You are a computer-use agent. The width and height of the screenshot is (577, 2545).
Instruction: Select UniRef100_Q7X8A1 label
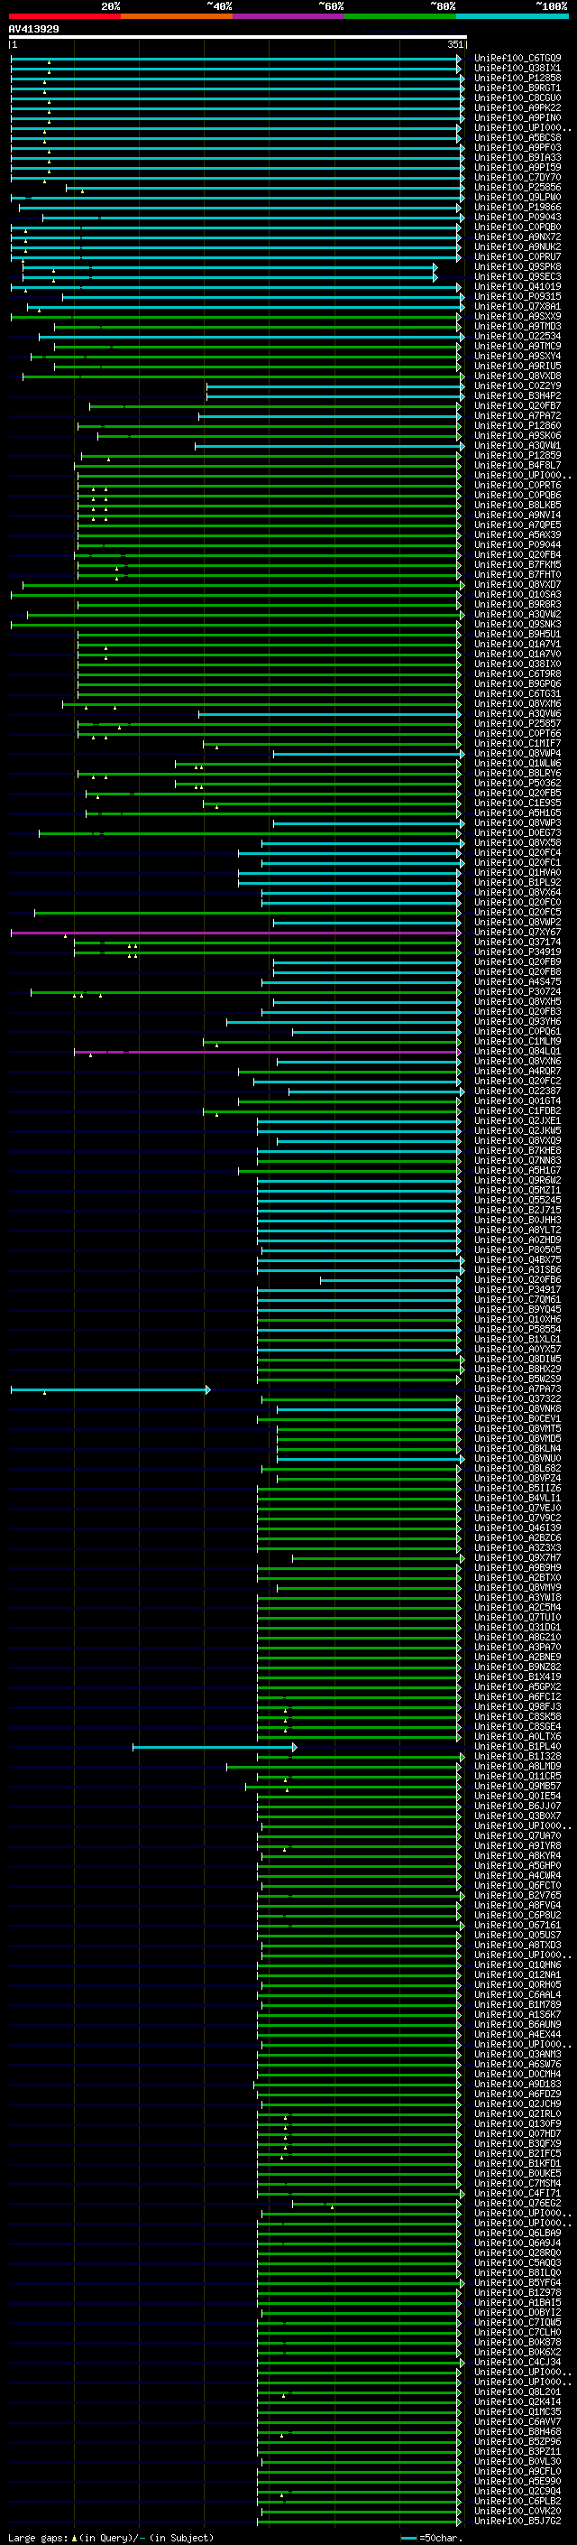tap(517, 306)
